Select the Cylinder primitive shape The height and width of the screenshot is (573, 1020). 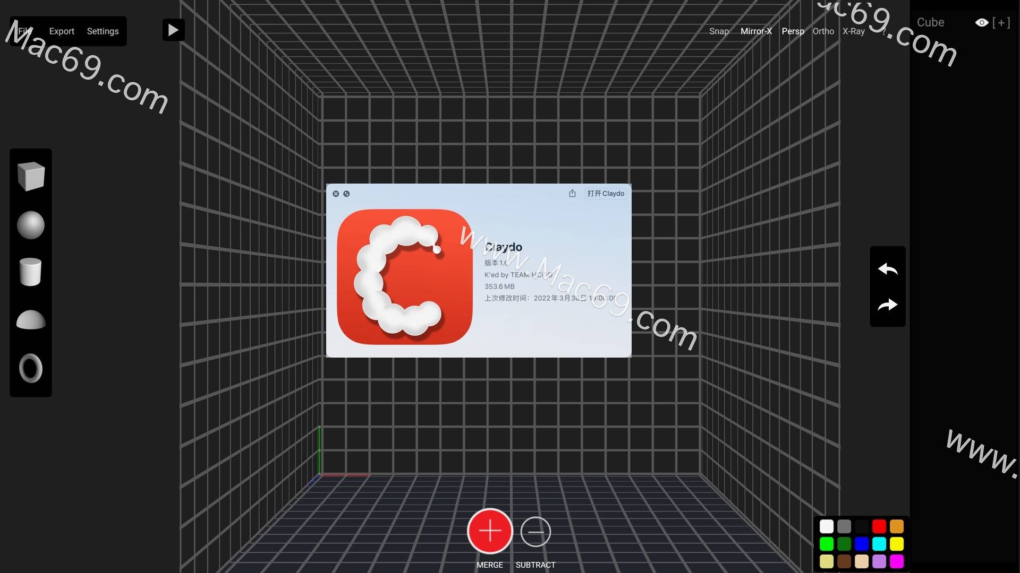[x=31, y=272]
